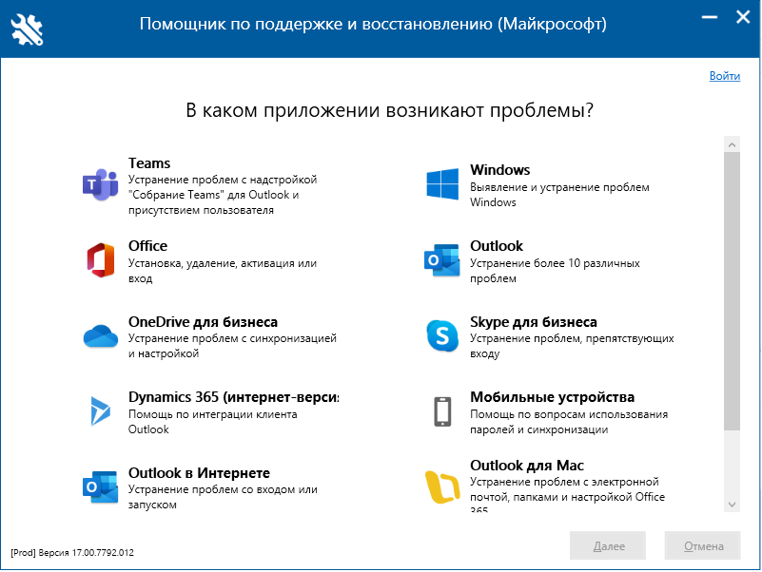Select the Teams heading
Viewport: 762px width, 572px height.
(149, 163)
